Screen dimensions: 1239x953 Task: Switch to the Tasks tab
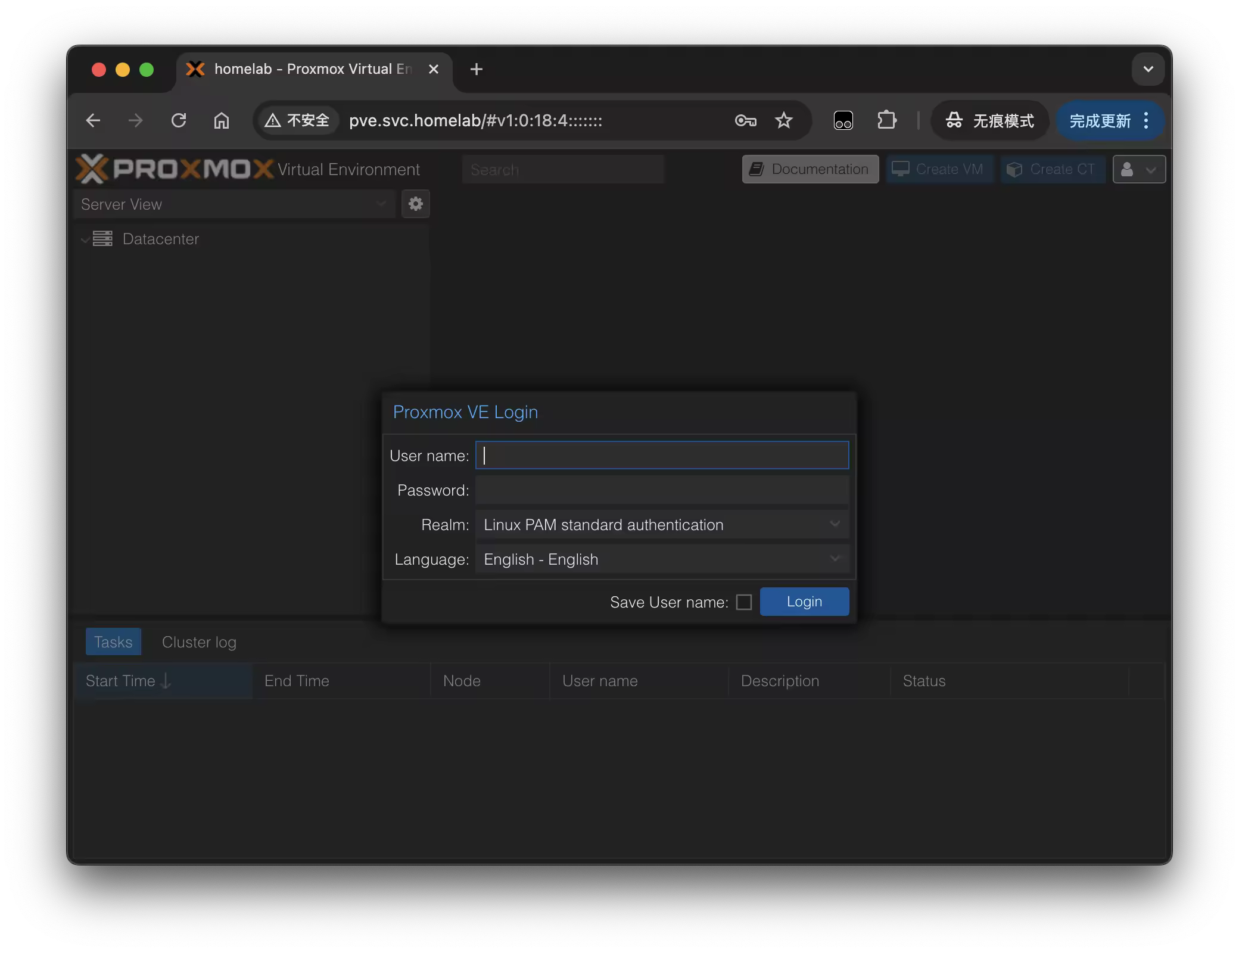pos(113,642)
